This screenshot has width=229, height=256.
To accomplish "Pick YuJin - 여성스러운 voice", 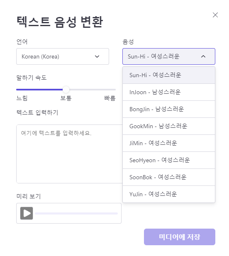I will tap(169, 194).
